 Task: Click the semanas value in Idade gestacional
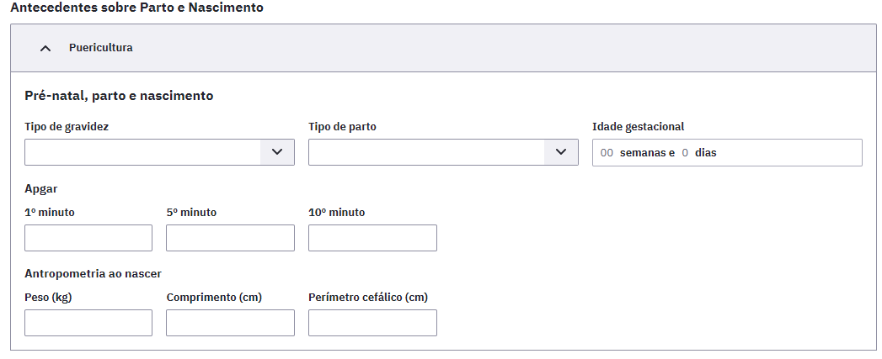(607, 153)
